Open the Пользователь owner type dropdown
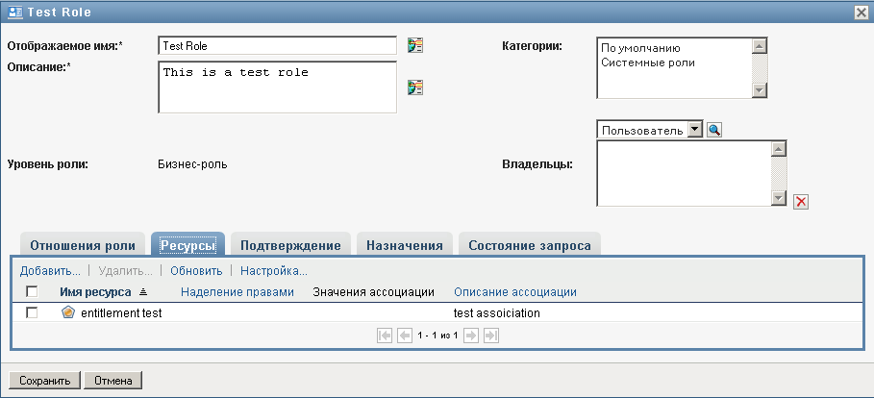The image size is (874, 398). pyautogui.click(x=695, y=130)
